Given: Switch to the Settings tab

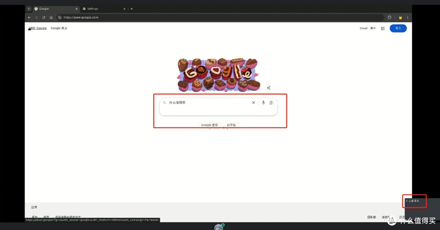Looking at the screenshot, I should 104,9.
